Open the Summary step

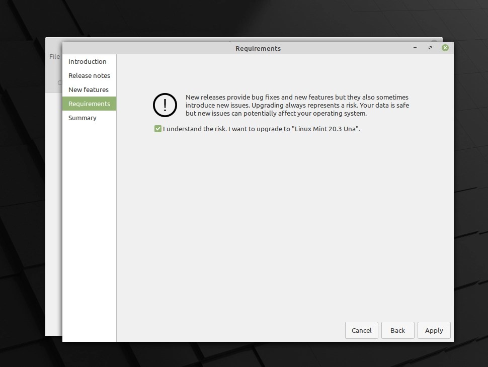[89, 118]
